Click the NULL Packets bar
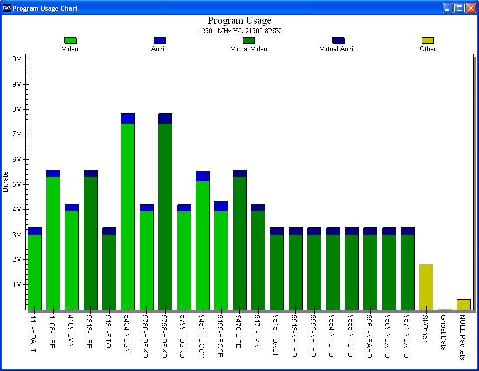This screenshot has height=371, width=479. pyautogui.click(x=464, y=305)
